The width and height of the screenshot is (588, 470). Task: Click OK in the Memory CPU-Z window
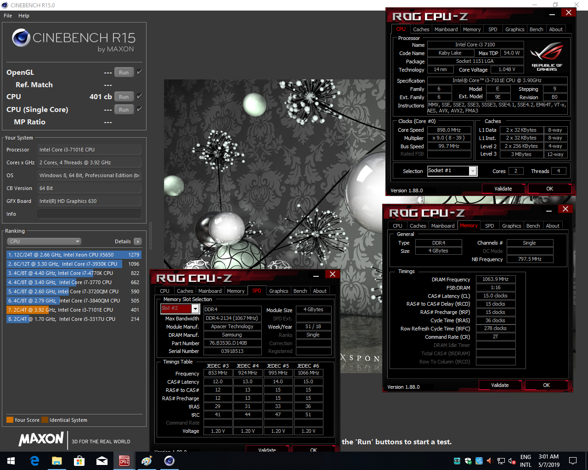546,385
